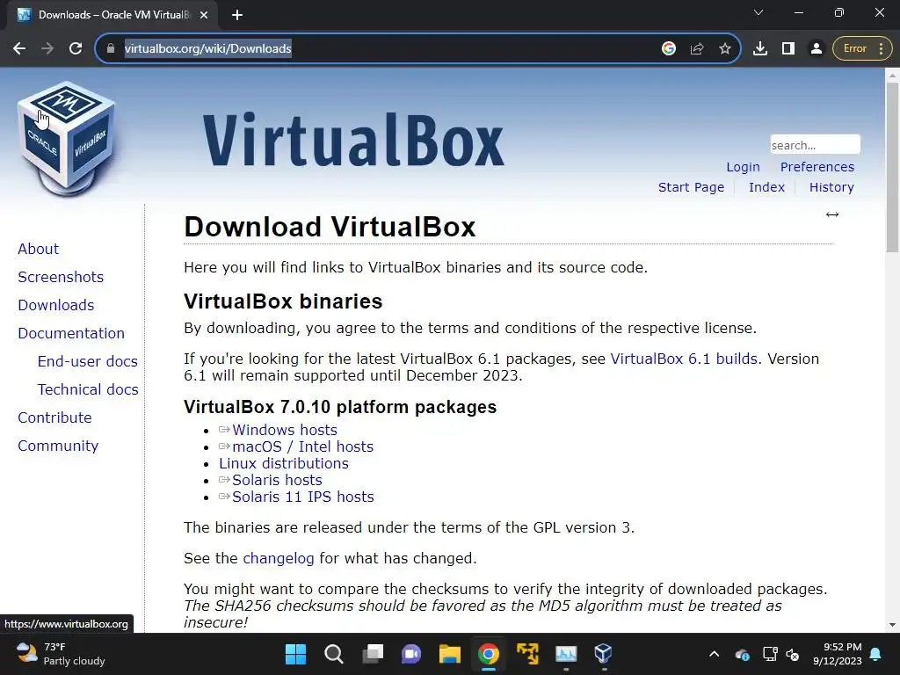Click the Error update button
900x675 pixels.
(862, 49)
